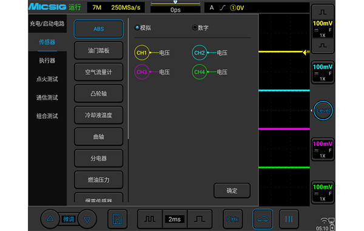
Task: Click the yellow CH1 waveform trace
Action: coord(281,52)
